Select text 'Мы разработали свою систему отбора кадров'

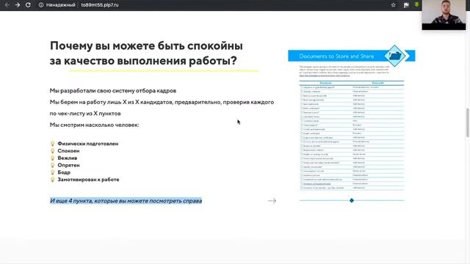(x=113, y=90)
